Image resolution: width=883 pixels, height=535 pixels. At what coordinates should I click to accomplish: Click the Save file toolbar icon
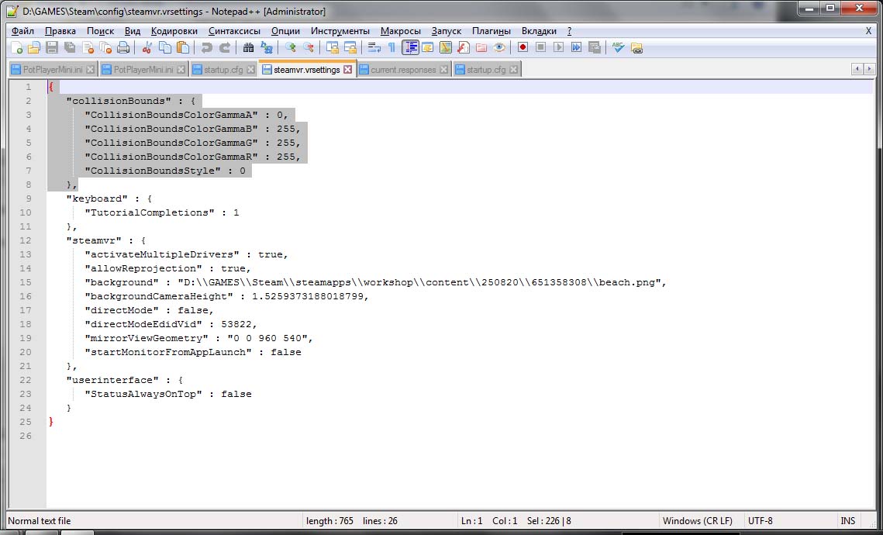(x=51, y=47)
